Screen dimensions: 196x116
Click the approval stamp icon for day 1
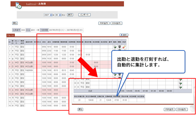click(124, 47)
